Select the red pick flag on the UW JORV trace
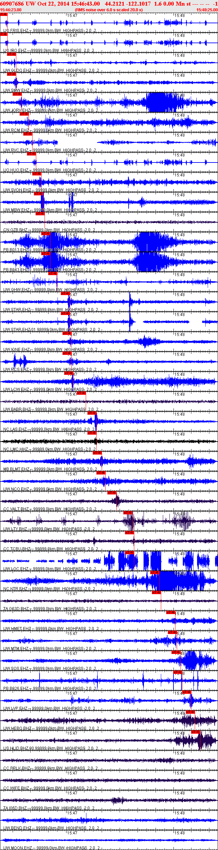218x850 pixels. [x=17, y=94]
